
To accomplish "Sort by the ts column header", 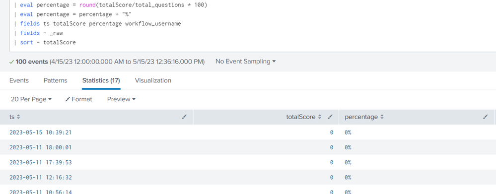I will pos(14,117).
